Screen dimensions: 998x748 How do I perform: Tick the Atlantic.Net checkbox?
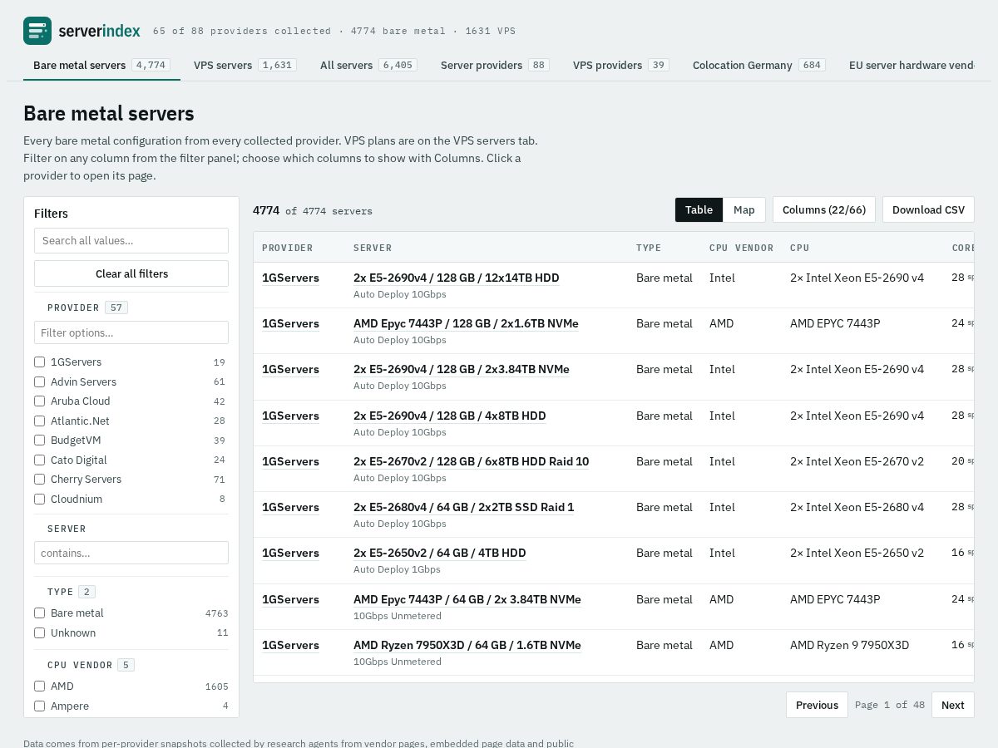[39, 421]
